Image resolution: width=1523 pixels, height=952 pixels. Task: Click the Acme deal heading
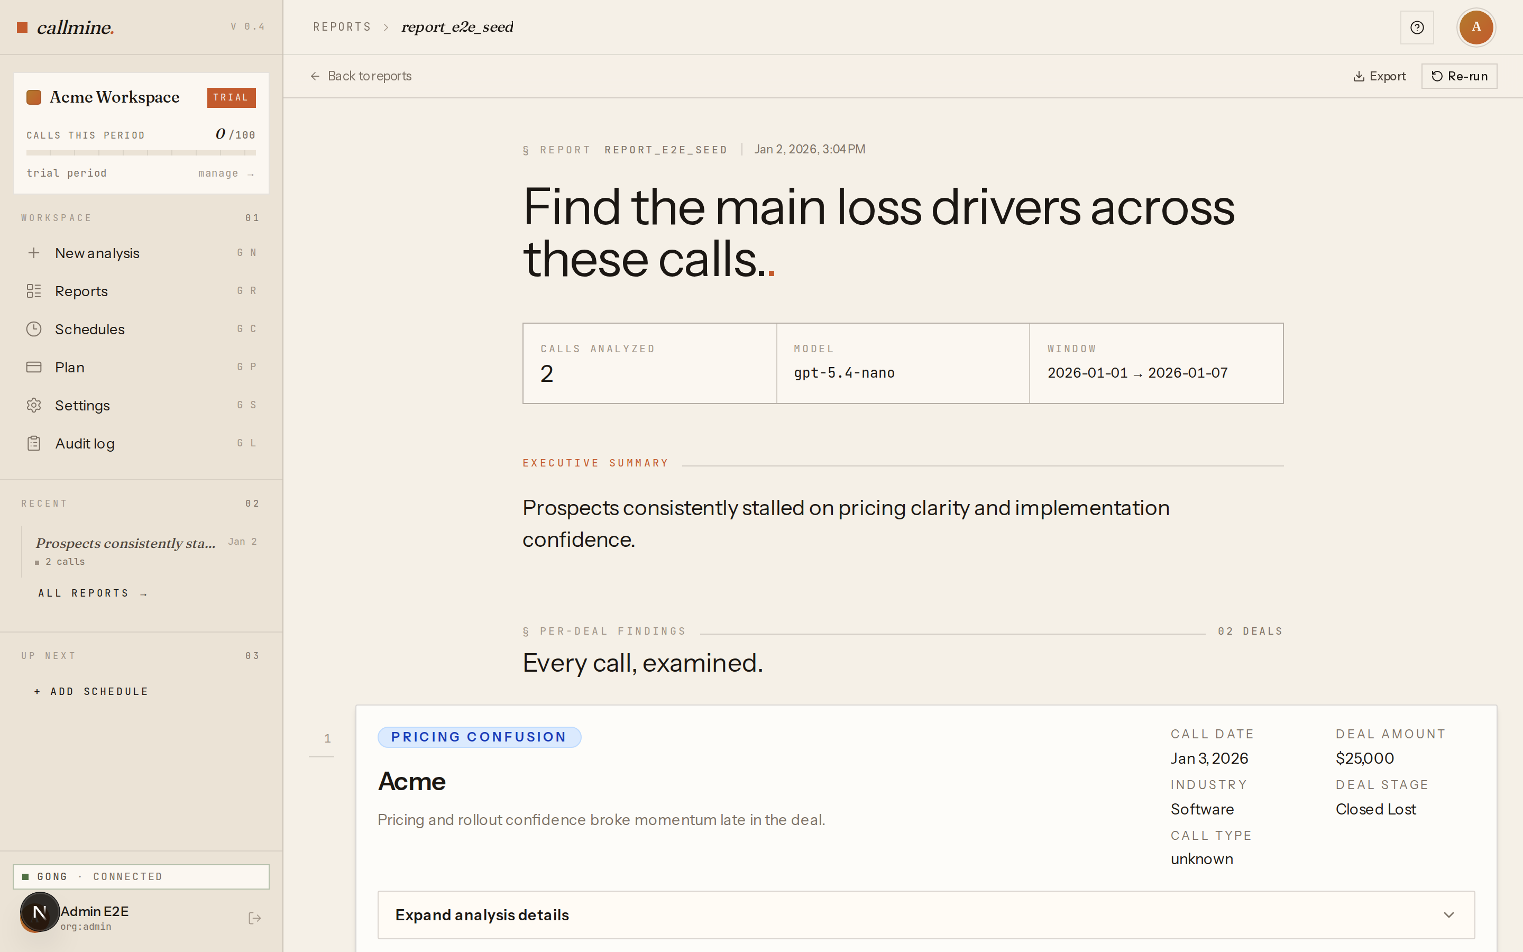tap(411, 781)
